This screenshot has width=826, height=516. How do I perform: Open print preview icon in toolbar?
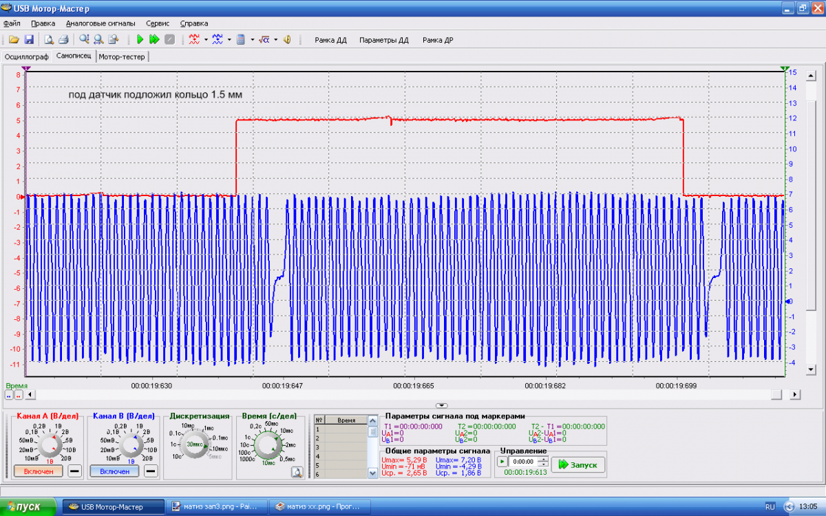(50, 40)
